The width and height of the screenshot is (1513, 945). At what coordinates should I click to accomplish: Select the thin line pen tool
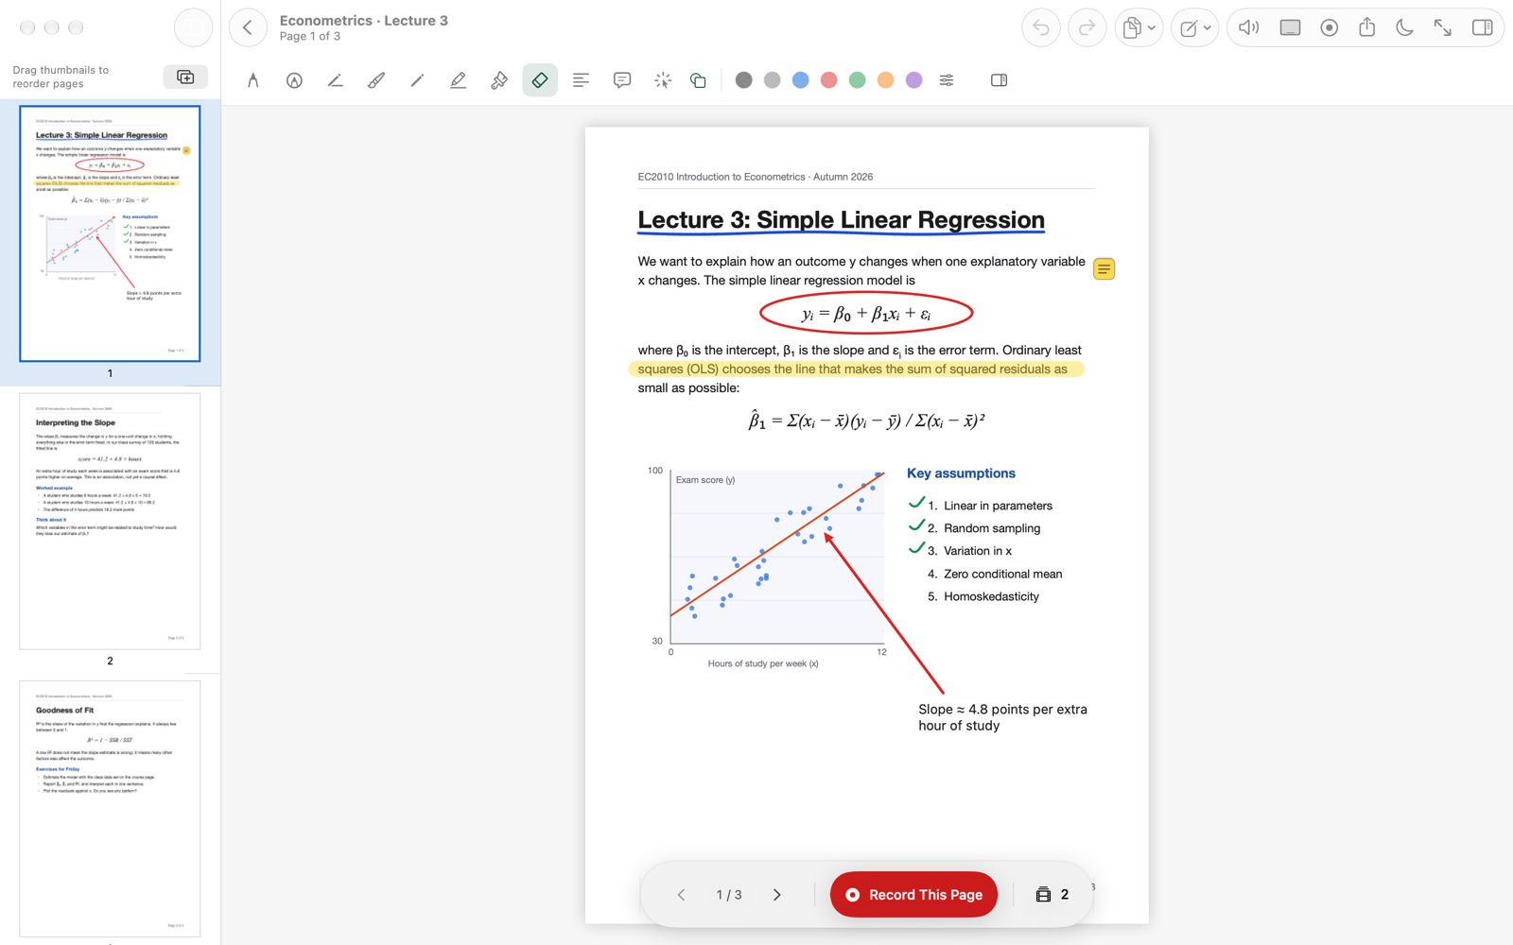417,80
